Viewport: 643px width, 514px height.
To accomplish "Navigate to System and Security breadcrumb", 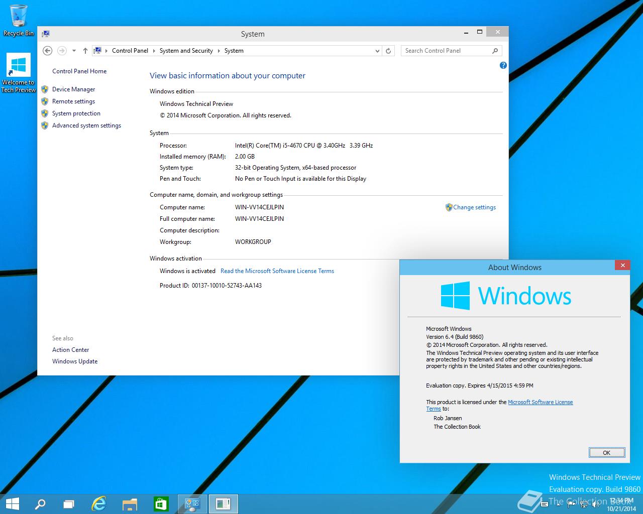I will tap(186, 51).
